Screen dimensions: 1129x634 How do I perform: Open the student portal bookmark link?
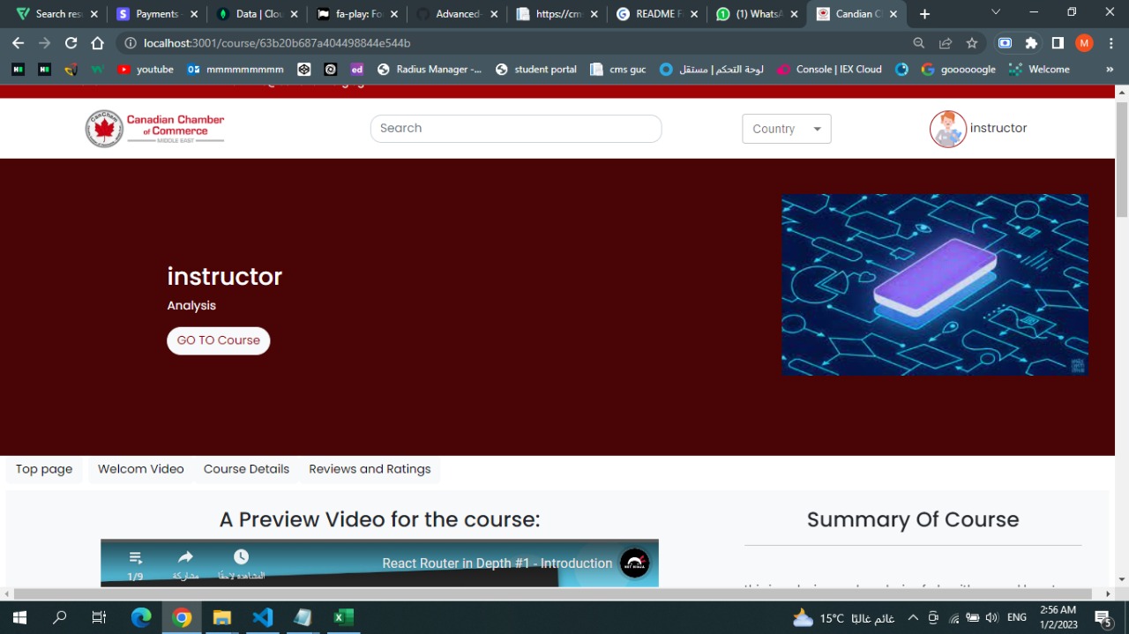coord(536,69)
